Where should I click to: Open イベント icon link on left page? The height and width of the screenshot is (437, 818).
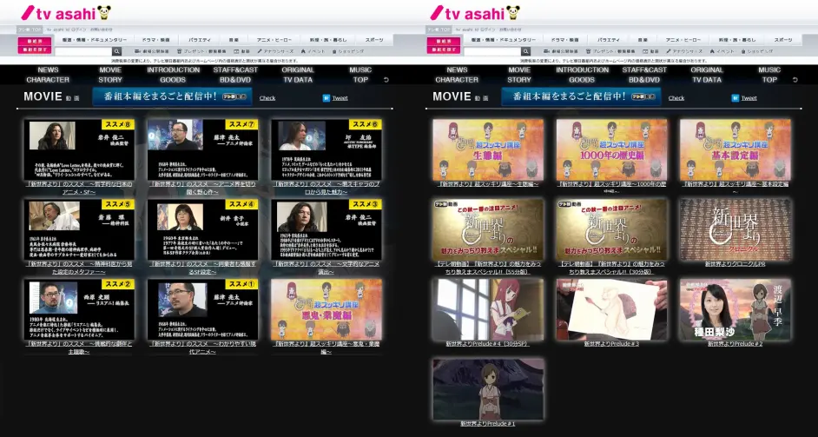pos(313,51)
